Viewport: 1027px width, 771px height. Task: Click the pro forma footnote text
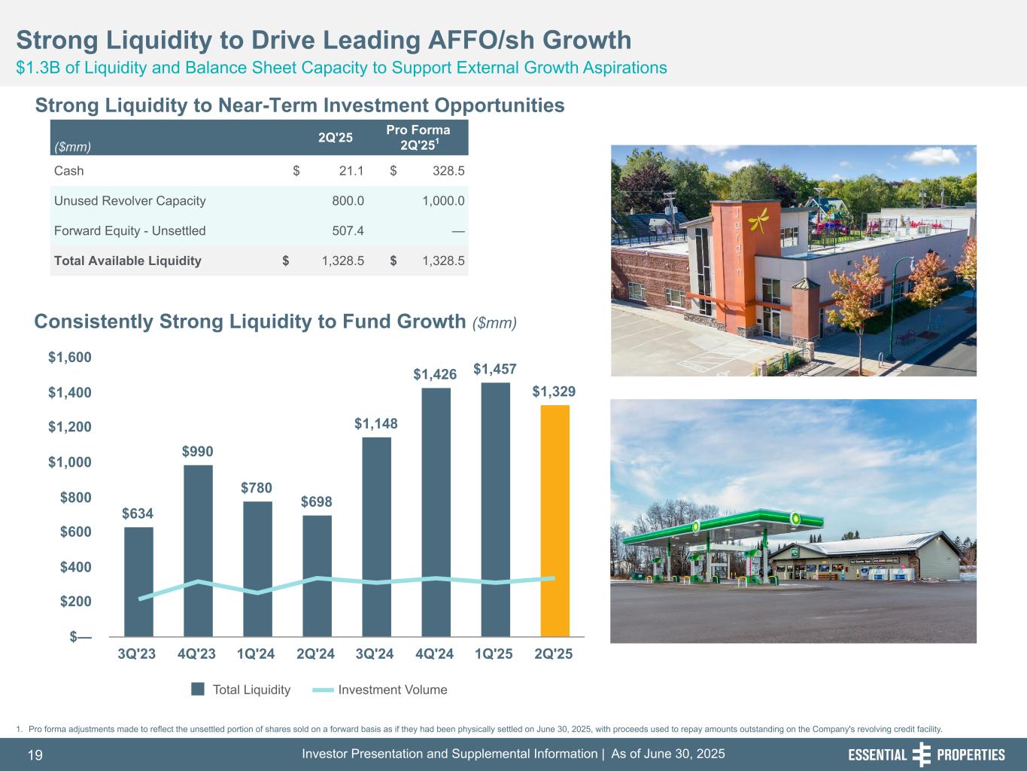[x=482, y=729]
